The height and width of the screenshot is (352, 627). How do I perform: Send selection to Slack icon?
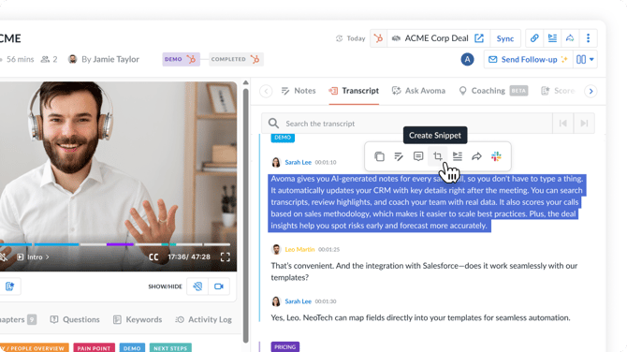pos(496,156)
